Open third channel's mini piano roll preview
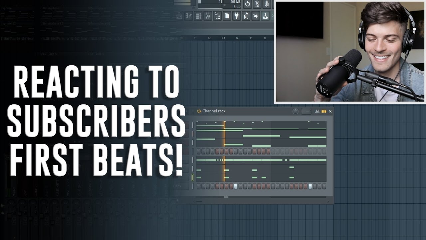 pos(261,142)
